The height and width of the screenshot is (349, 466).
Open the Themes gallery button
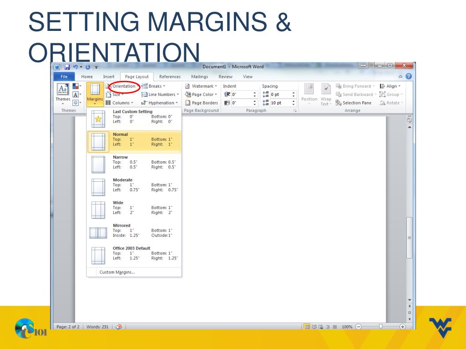(63, 94)
